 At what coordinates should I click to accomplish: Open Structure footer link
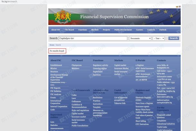(x=54, y=72)
